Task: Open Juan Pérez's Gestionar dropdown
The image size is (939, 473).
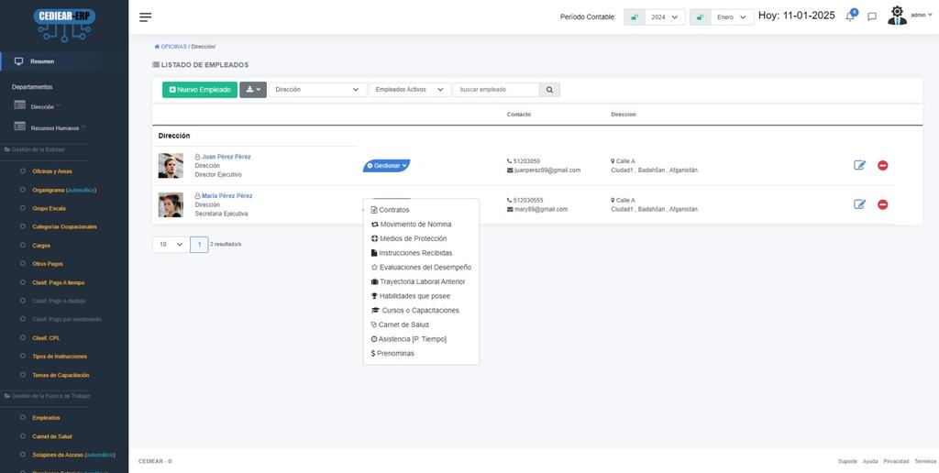Action: [x=386, y=166]
